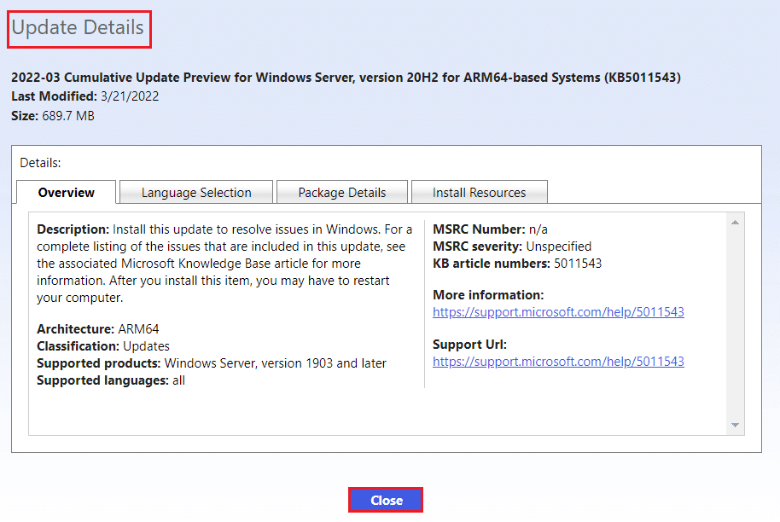Open the Package Details tab

coord(342,193)
